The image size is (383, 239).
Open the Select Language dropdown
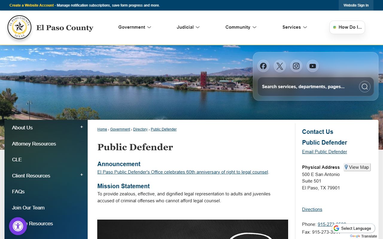(353, 228)
